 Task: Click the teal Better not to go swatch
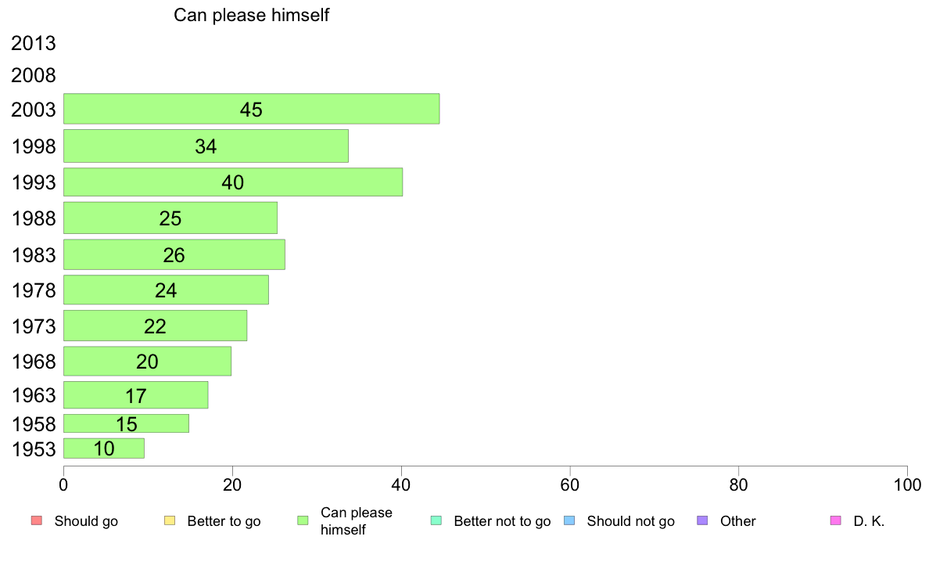click(436, 521)
